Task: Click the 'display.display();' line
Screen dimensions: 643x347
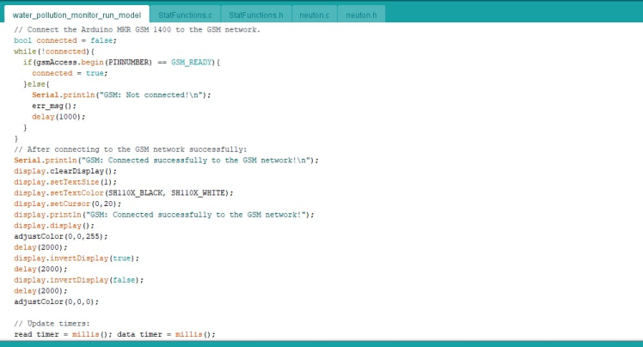Action: (x=54, y=226)
